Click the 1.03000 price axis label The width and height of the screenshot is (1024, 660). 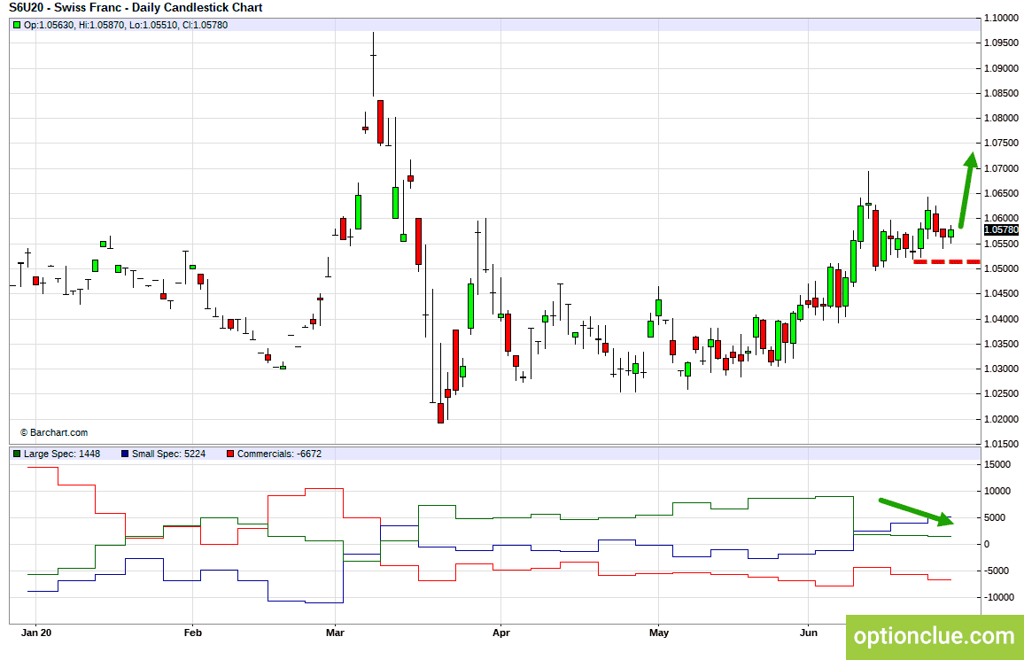click(x=1001, y=369)
